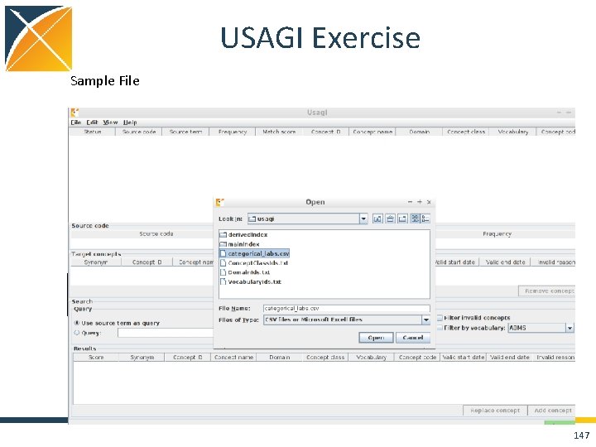Open the Help menu in Usagi

pos(130,123)
